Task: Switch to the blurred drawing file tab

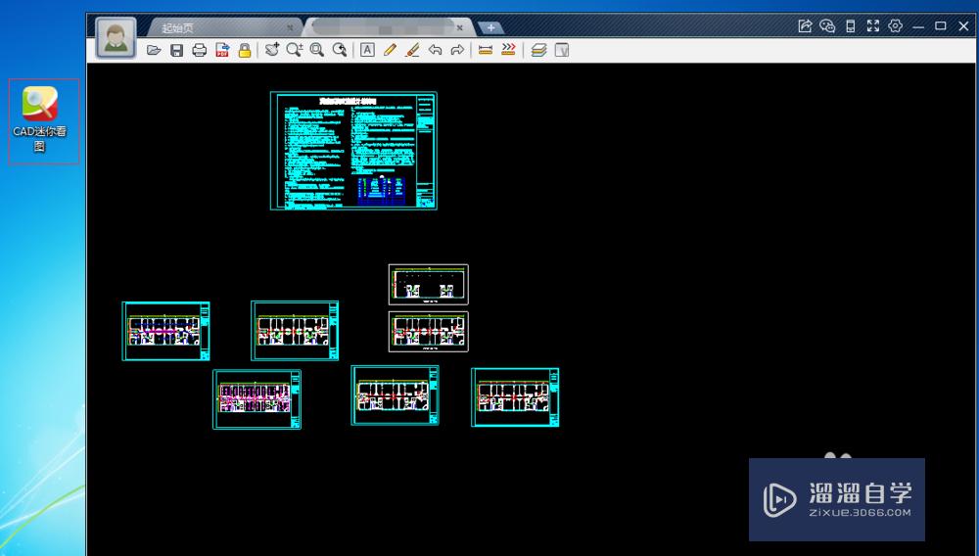Action: (x=387, y=27)
